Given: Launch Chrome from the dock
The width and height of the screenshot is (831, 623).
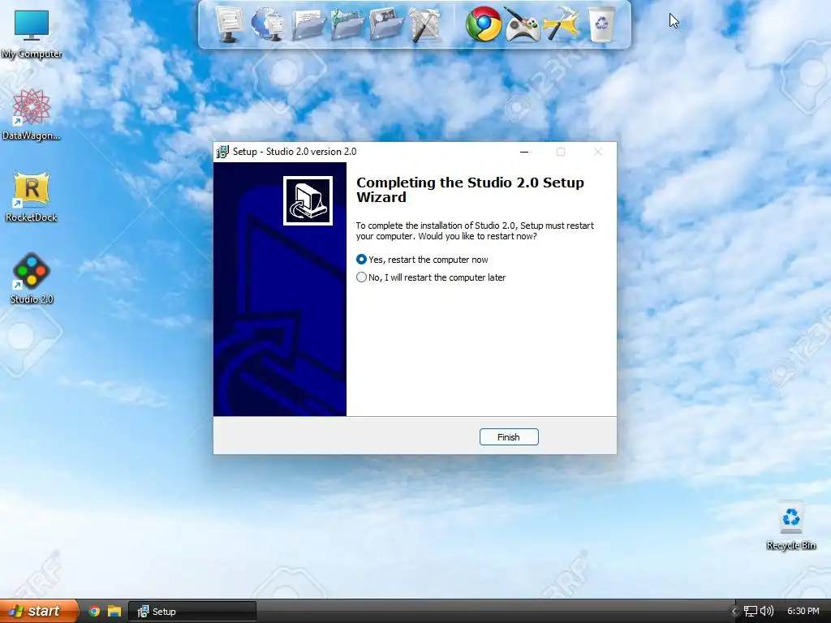Looking at the screenshot, I should 484,24.
